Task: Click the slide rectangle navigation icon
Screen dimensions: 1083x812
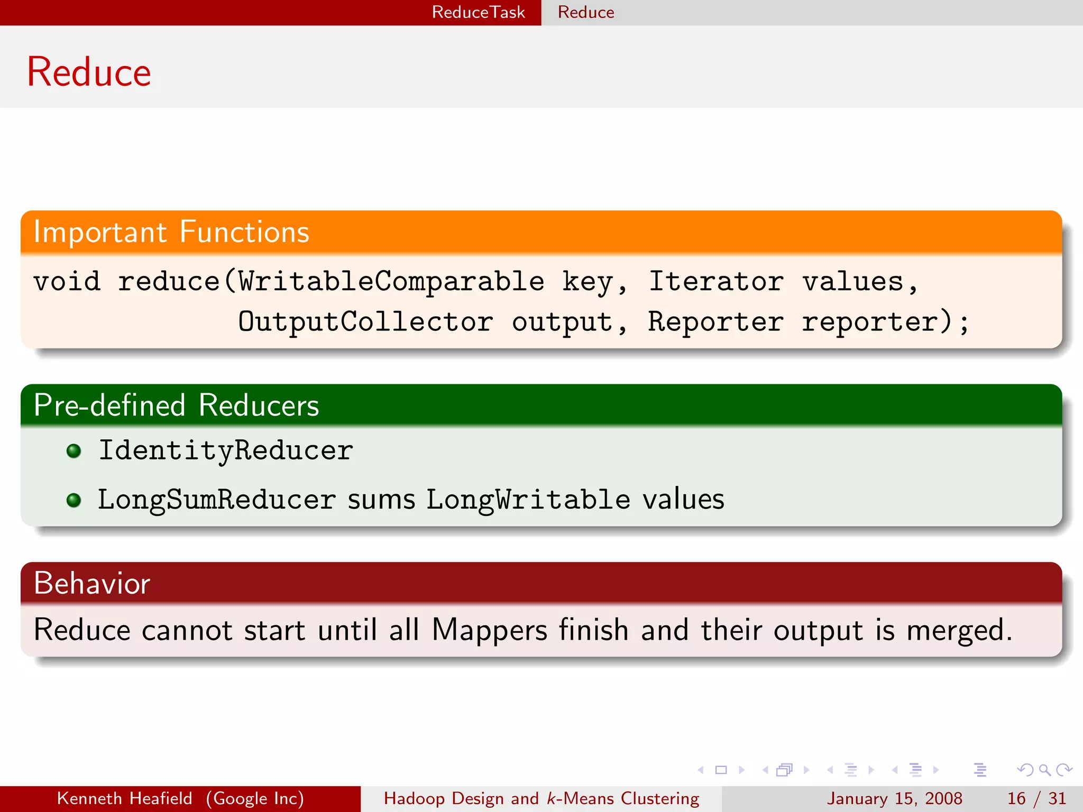Action: click(x=721, y=770)
